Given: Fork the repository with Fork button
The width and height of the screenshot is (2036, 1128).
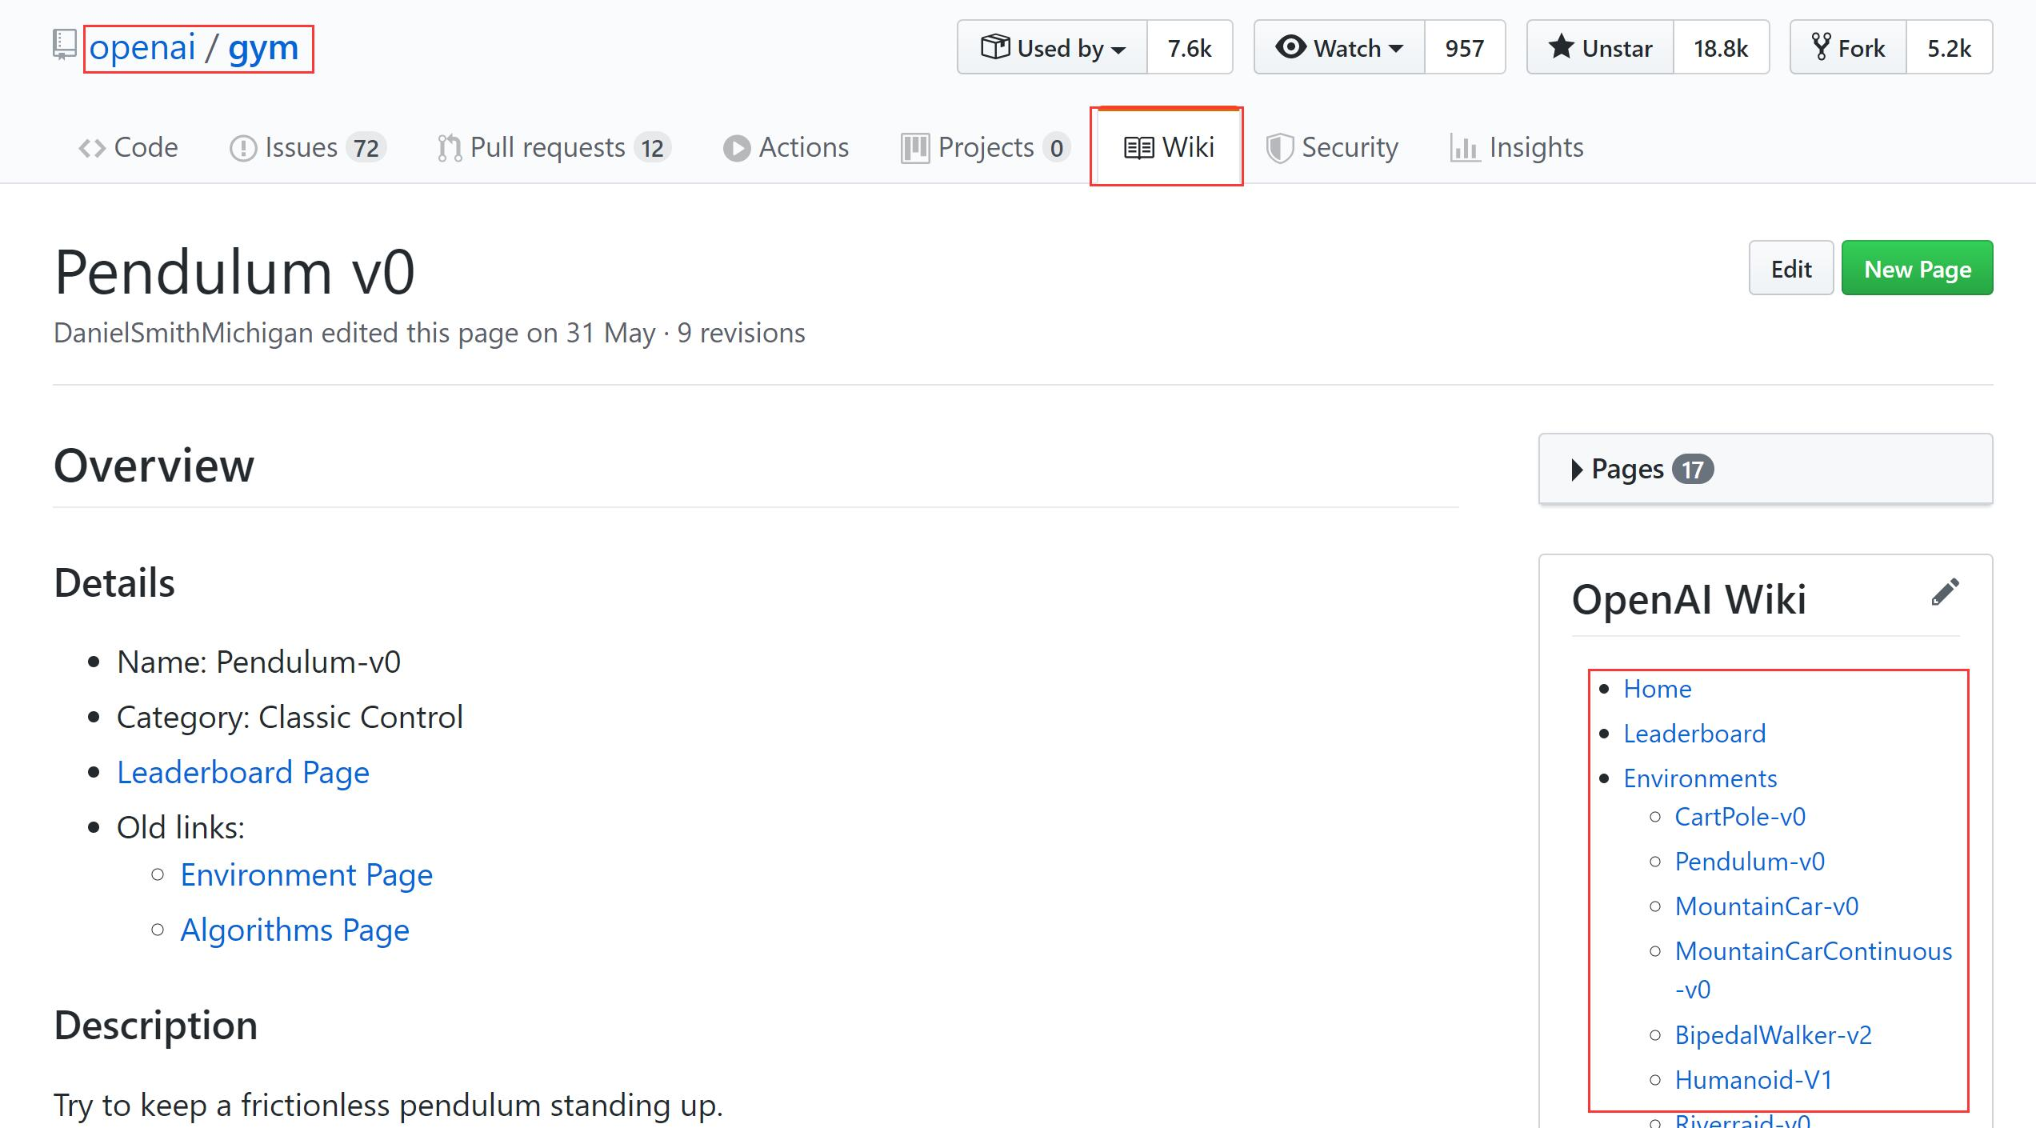Looking at the screenshot, I should (x=1848, y=48).
